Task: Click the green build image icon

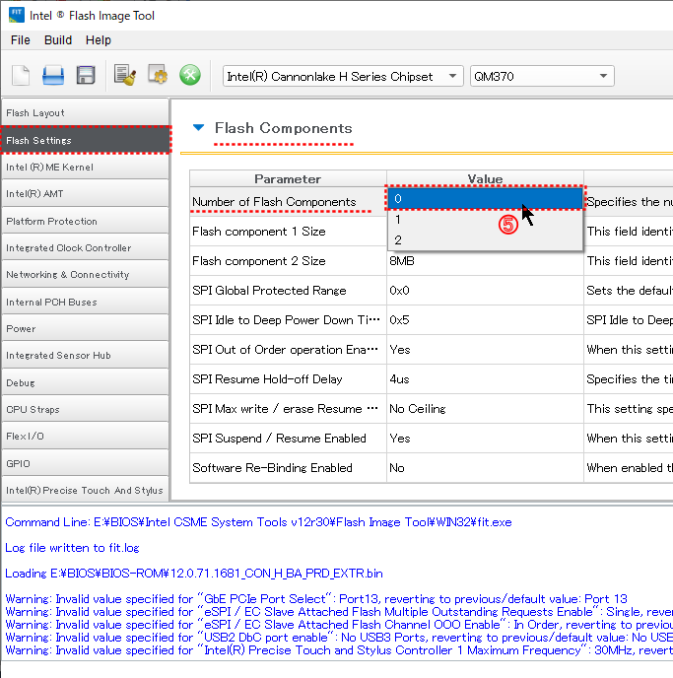Action: click(x=189, y=76)
